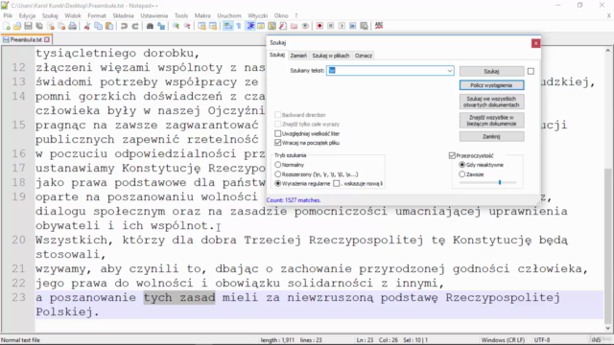Toggle the '. wskazuje nową linię' checkbox
Viewport: 614px width, 345px height.
pos(337,183)
